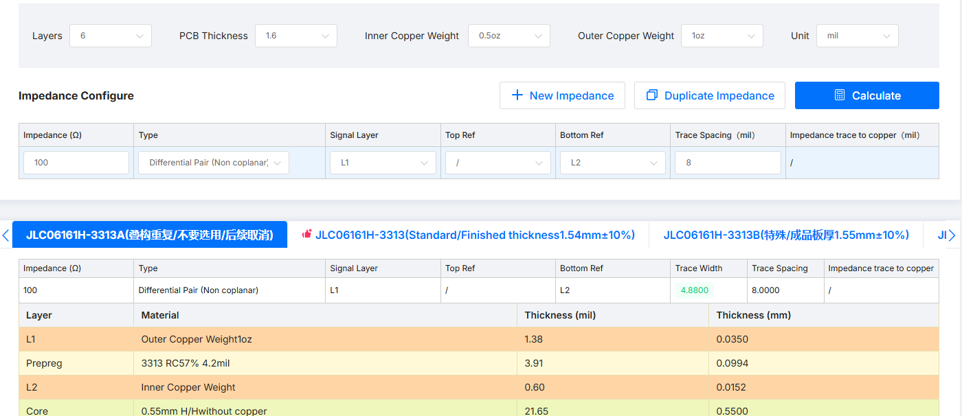Expand the PCB Thickness dropdown
Viewport: 962px width, 416px height.
295,36
